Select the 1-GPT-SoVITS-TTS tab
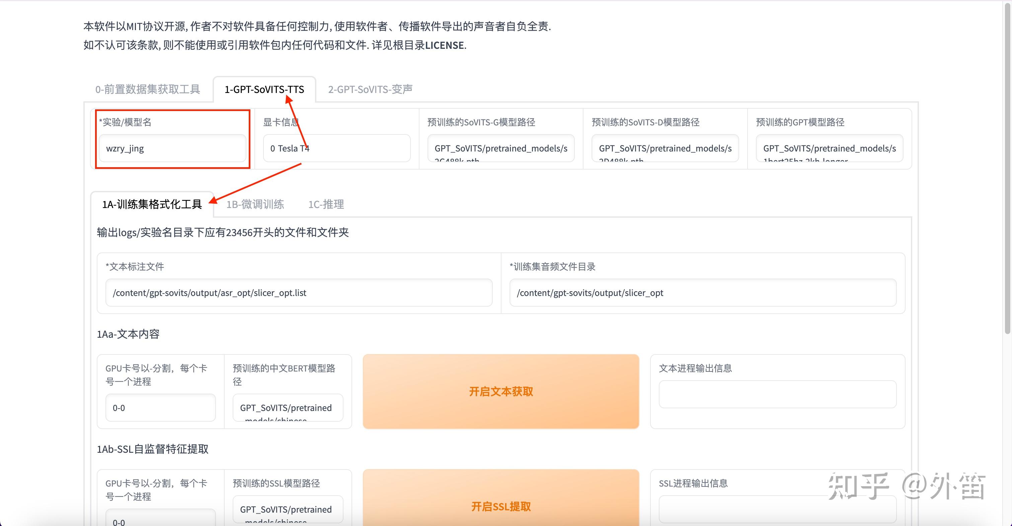 pyautogui.click(x=264, y=90)
